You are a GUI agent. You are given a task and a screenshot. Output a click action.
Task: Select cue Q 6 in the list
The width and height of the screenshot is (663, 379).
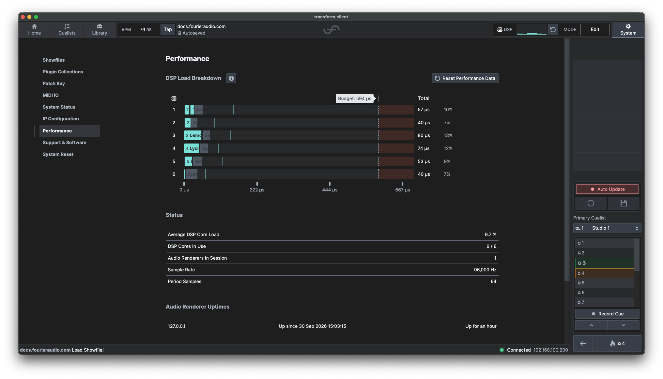tap(604, 293)
